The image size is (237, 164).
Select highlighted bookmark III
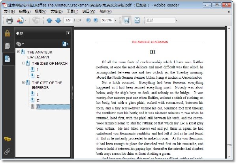53,107
